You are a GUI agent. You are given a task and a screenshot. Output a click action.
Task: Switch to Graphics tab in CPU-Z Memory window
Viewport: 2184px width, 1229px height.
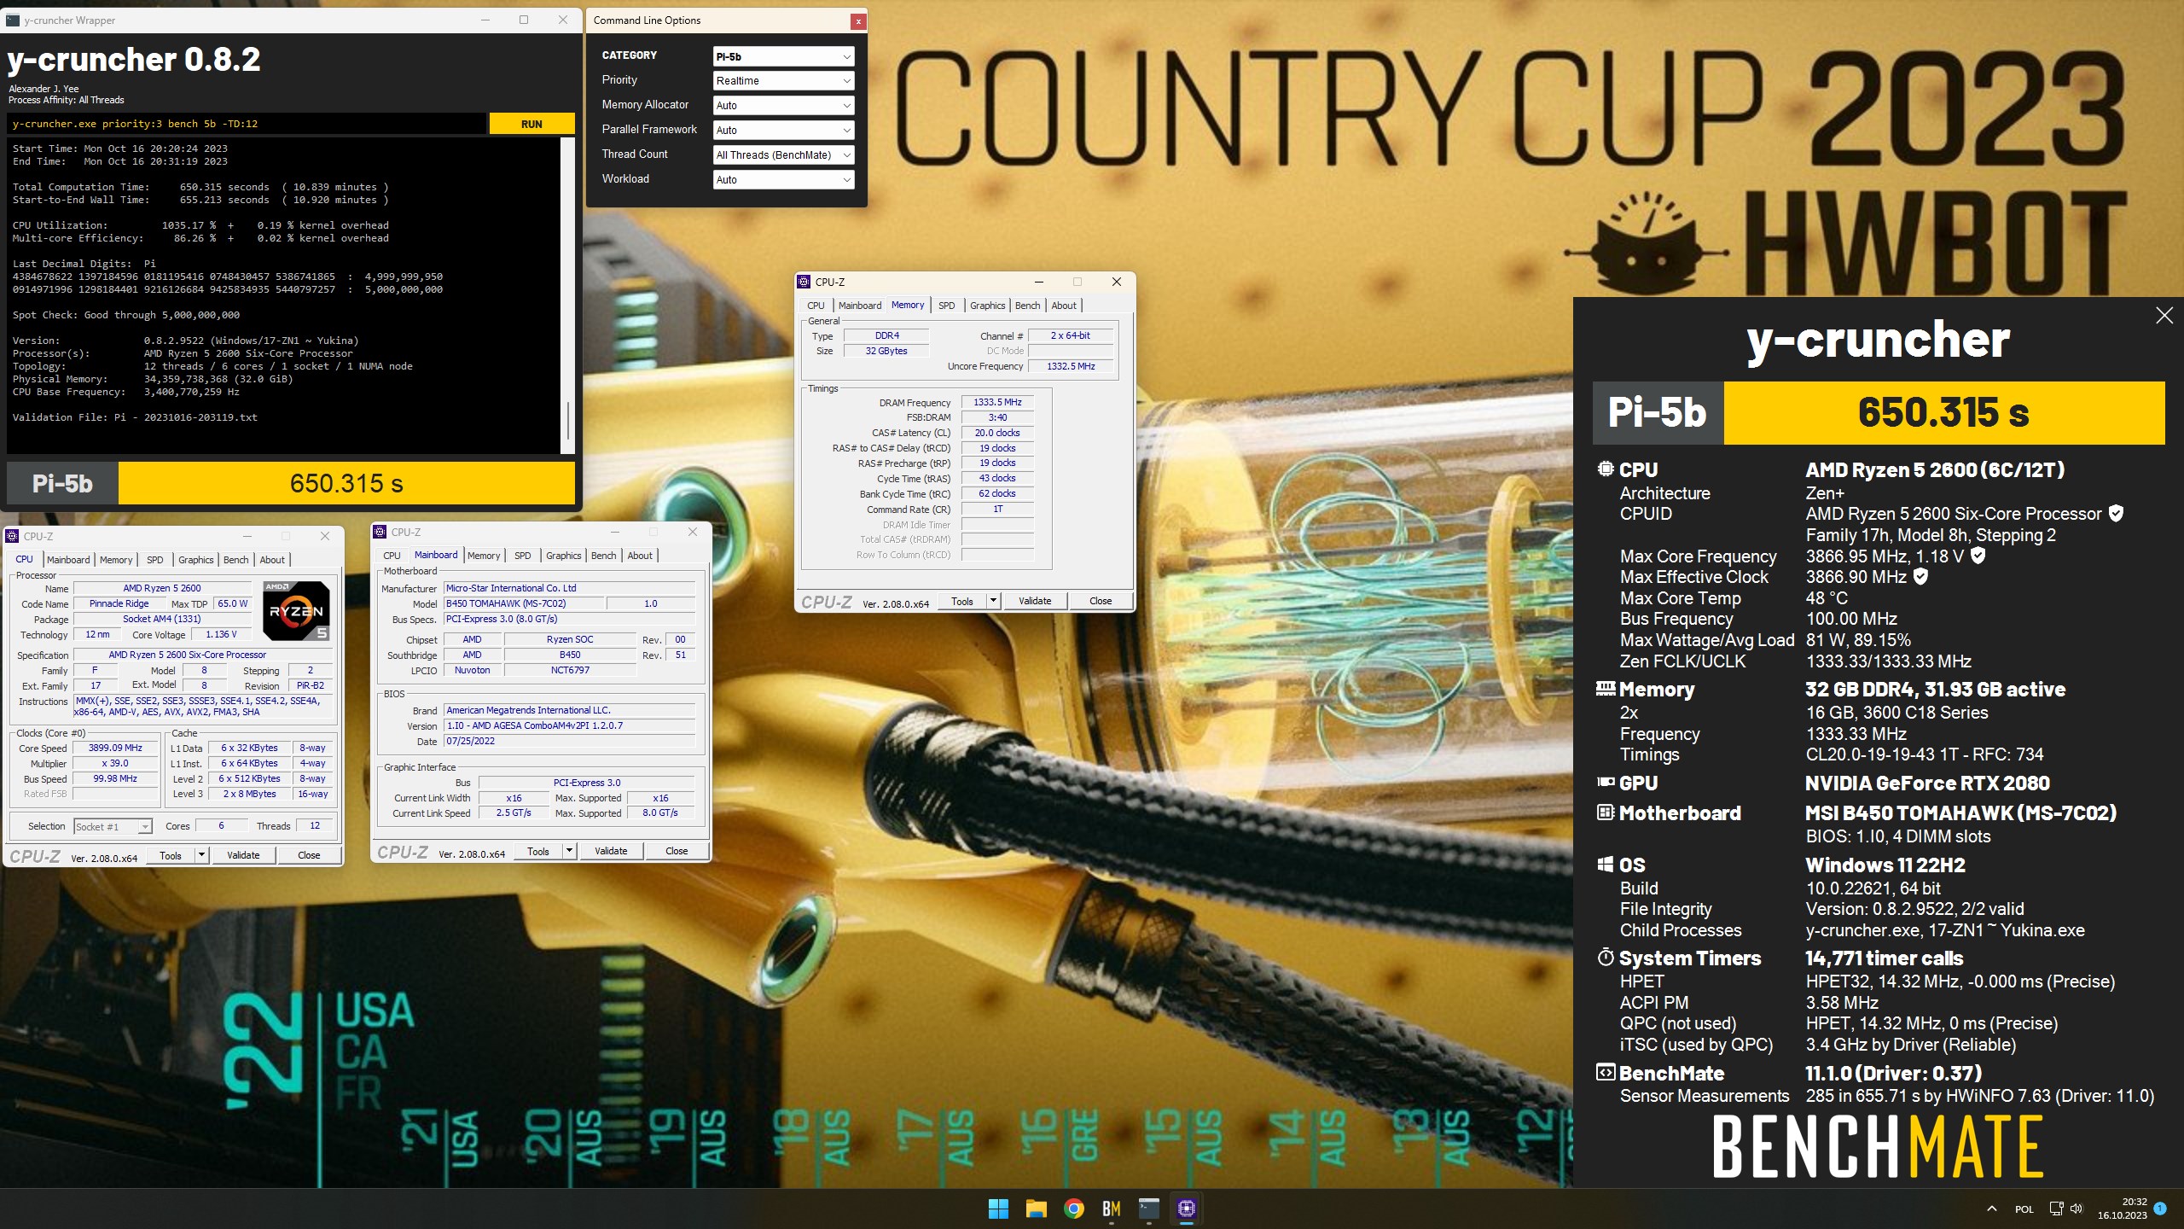(x=987, y=306)
